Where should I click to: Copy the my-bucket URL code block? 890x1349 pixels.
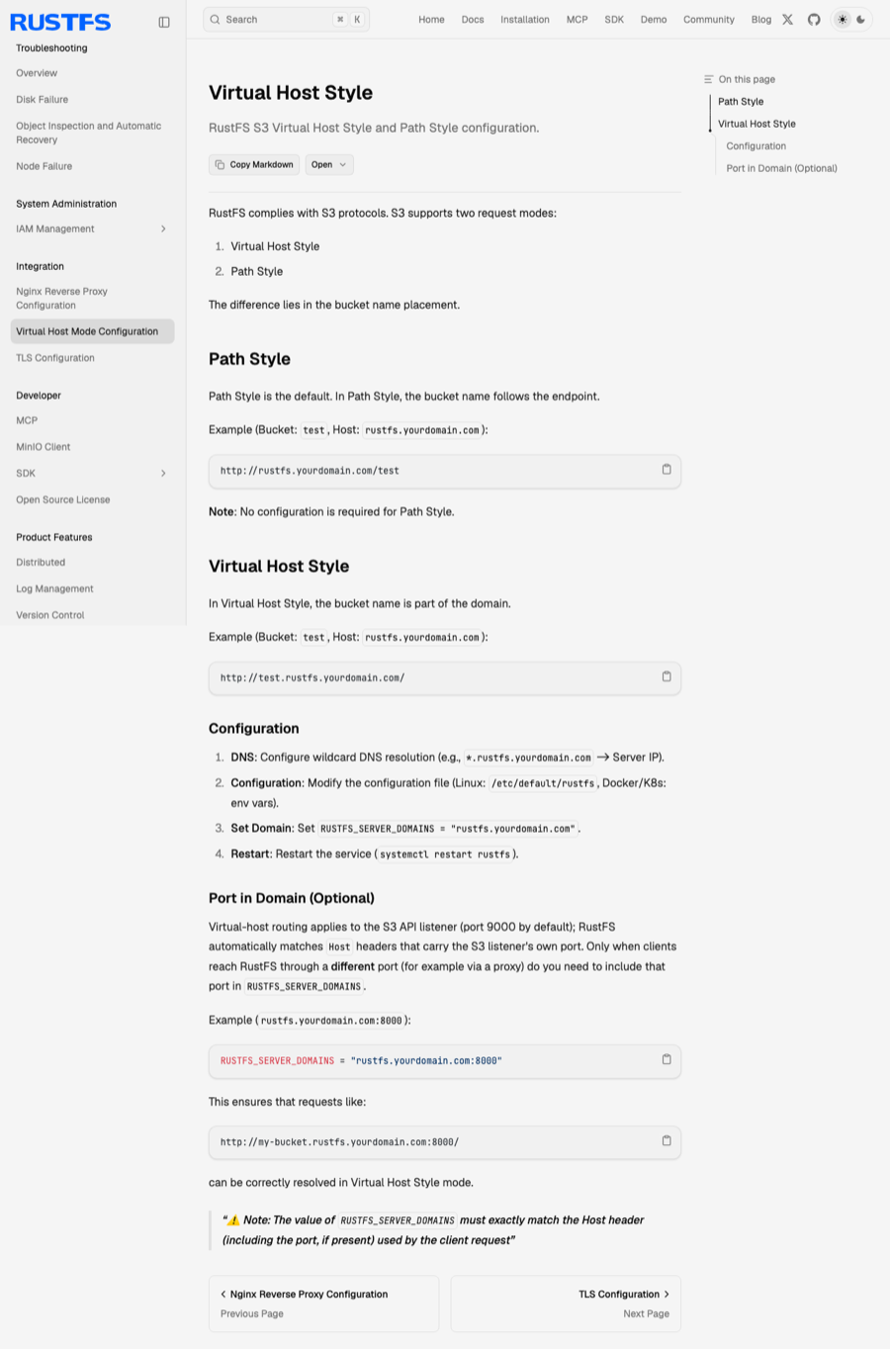click(667, 1141)
